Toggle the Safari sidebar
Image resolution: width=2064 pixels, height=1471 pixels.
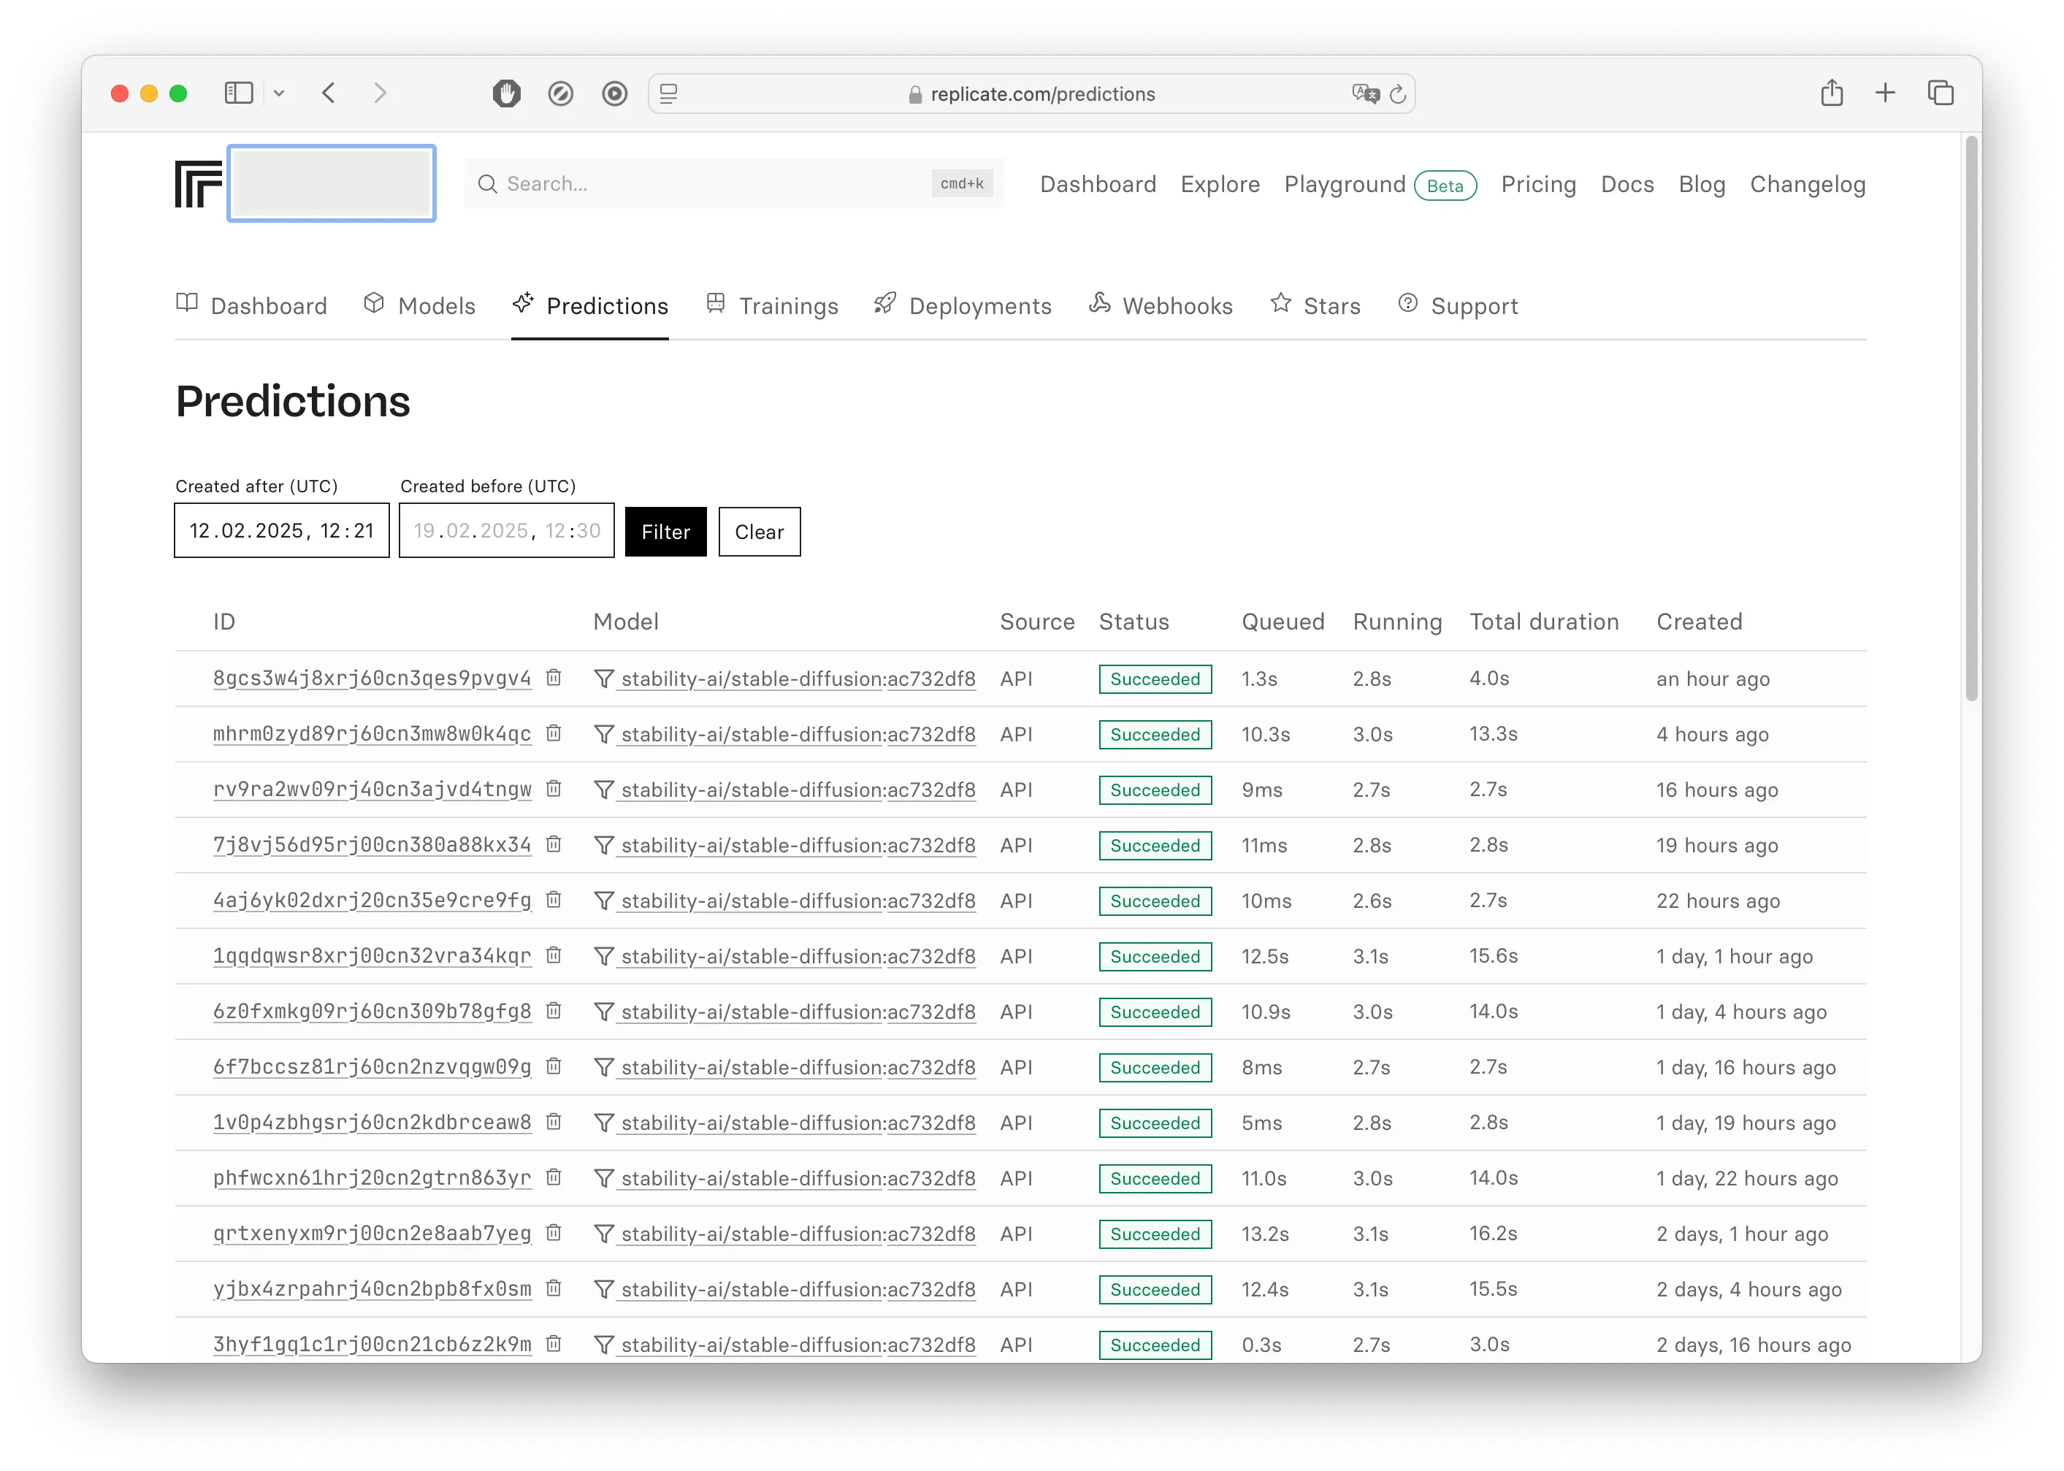(238, 93)
